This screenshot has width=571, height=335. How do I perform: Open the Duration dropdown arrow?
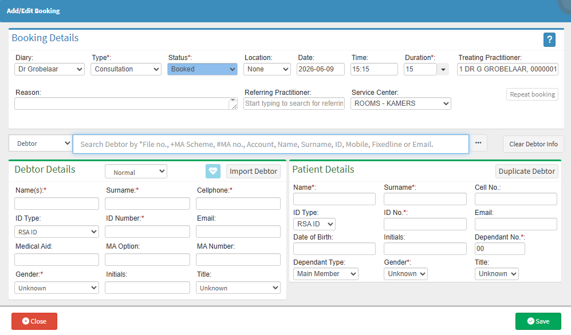click(x=443, y=69)
